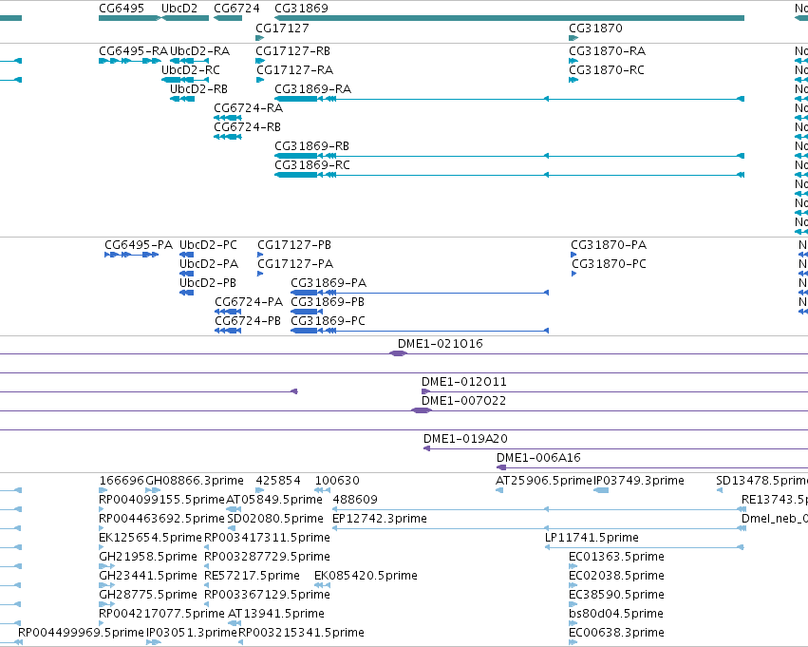Click EST GH21958.5prime
This screenshot has height=647, width=808.
148,558
